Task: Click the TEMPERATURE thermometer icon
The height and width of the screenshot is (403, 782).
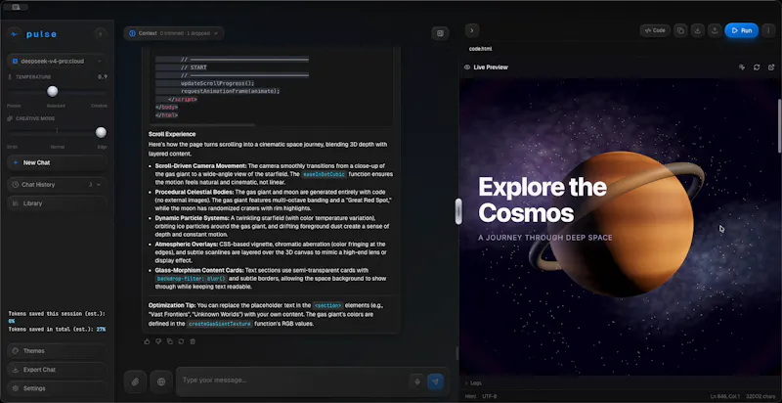Action: 10,77
